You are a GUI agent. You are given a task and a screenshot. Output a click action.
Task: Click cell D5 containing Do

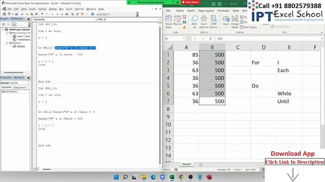click(x=264, y=85)
